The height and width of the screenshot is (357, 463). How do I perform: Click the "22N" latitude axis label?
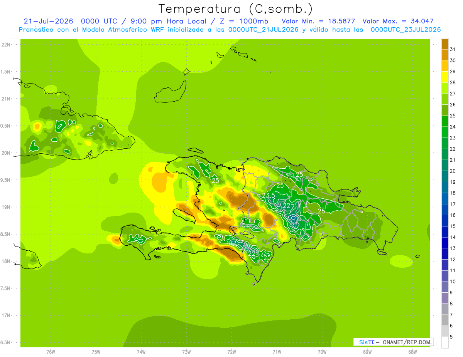click(x=6, y=45)
